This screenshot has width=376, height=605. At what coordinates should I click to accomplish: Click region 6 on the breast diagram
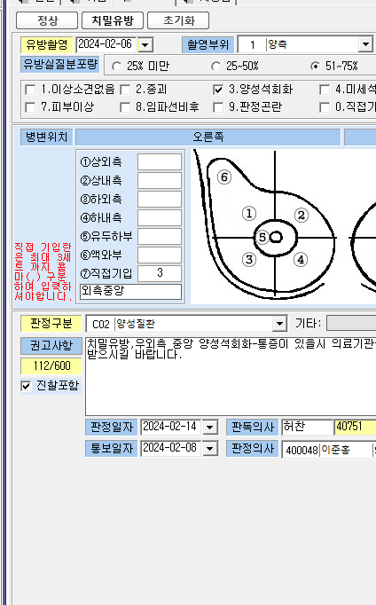pyautogui.click(x=224, y=177)
